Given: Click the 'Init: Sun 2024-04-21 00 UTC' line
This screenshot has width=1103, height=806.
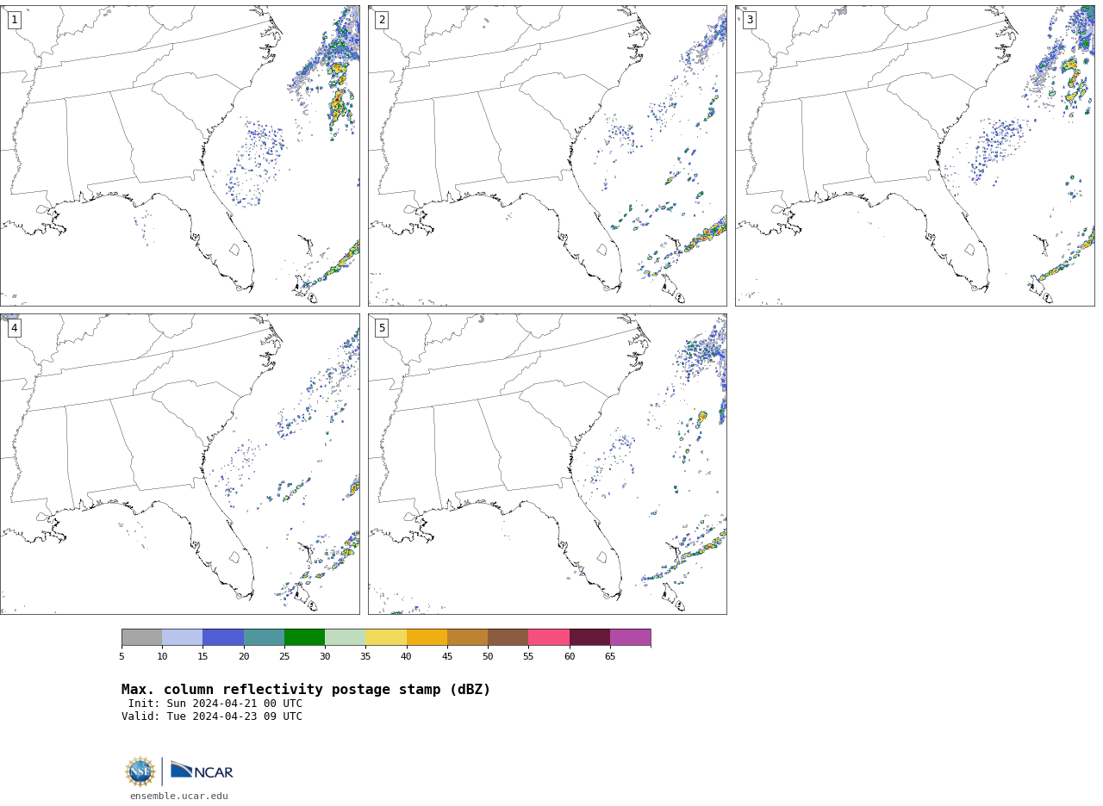Looking at the screenshot, I should [x=215, y=704].
